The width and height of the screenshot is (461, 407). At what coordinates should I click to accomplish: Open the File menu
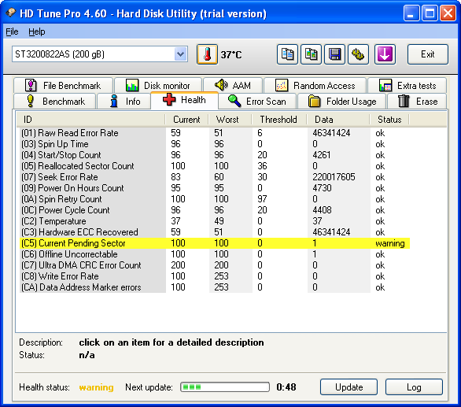click(x=12, y=31)
